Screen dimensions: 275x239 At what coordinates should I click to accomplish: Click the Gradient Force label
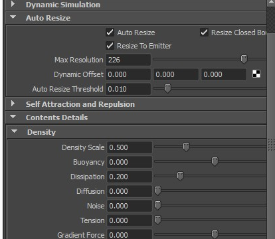(81, 235)
